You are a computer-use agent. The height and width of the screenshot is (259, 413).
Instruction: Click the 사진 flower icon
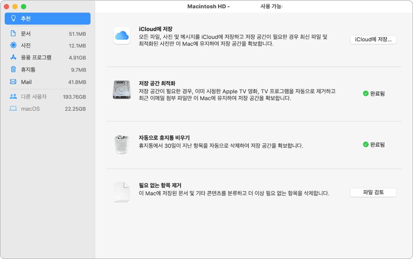click(13, 45)
